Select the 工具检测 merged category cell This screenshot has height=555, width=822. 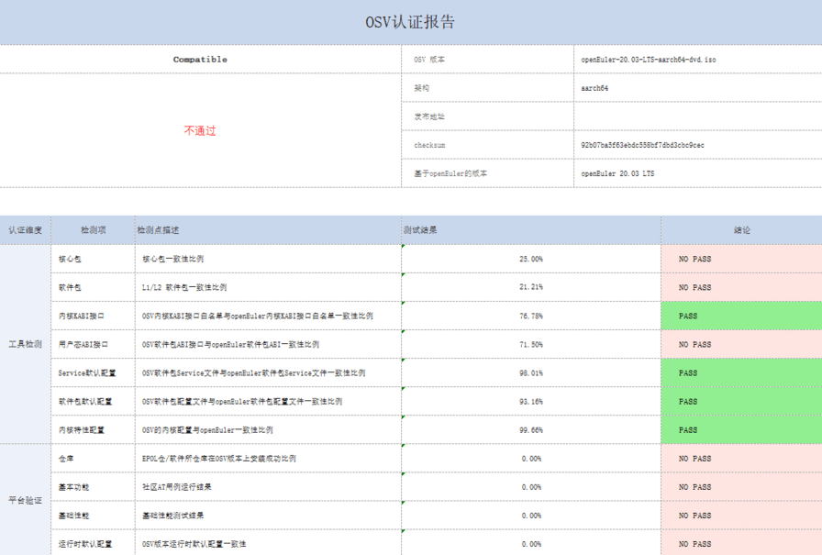(26, 344)
